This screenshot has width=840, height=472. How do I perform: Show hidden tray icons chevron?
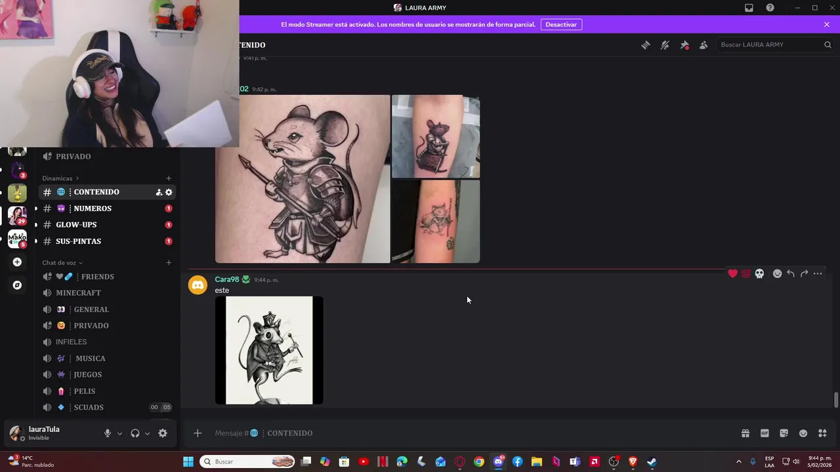click(738, 462)
